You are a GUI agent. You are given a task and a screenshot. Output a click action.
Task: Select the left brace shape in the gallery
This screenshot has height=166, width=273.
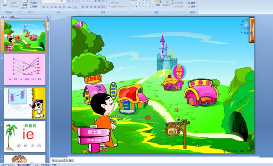pos(146,6)
